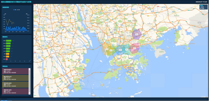Enable the unchecked second layer checkbox

200,8
